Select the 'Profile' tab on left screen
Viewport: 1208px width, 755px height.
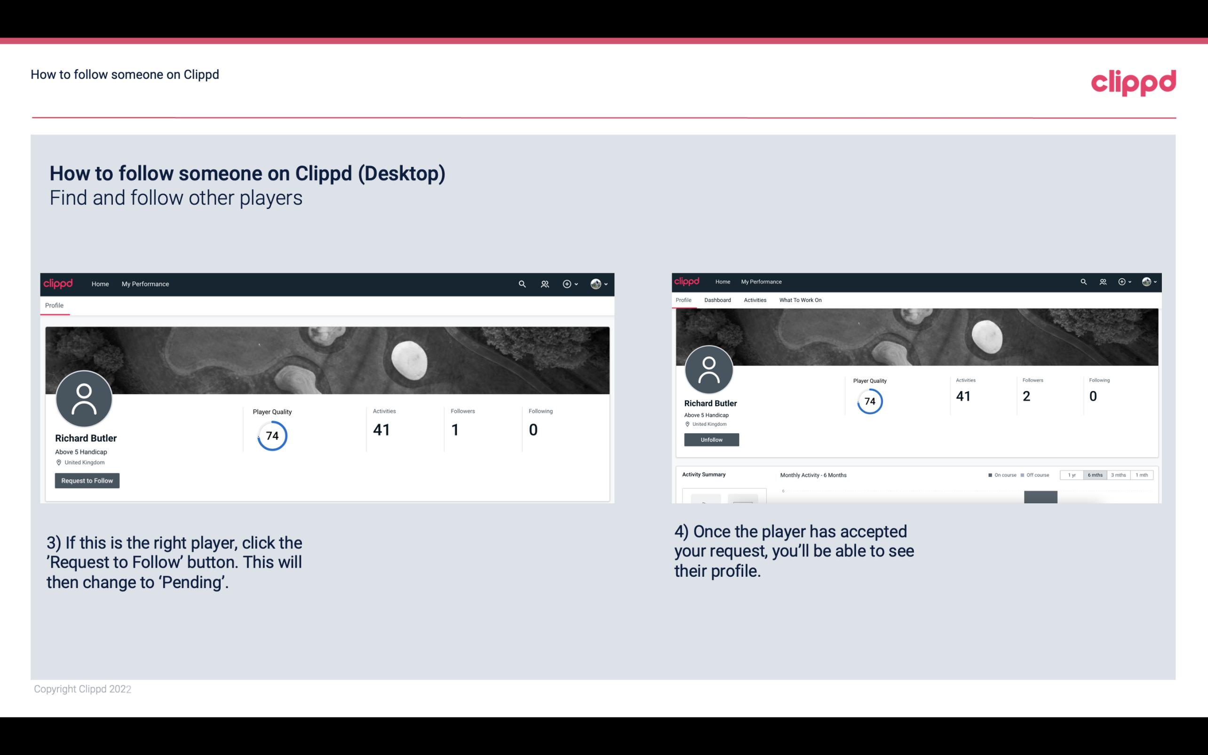coord(53,305)
